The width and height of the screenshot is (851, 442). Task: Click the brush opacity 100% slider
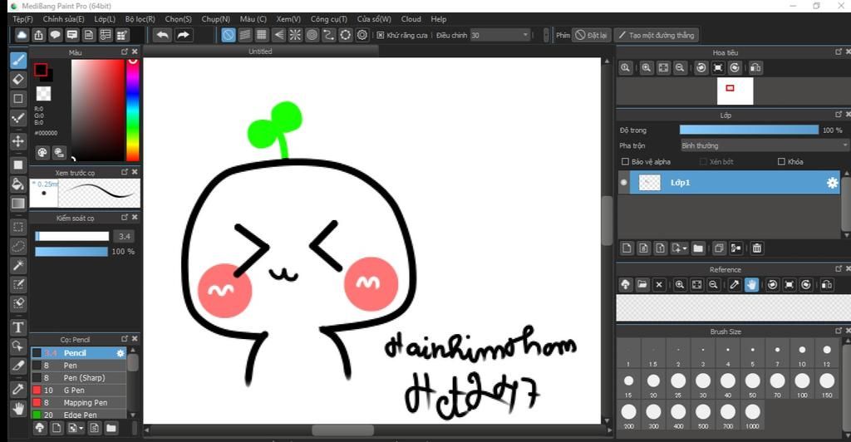click(x=71, y=252)
